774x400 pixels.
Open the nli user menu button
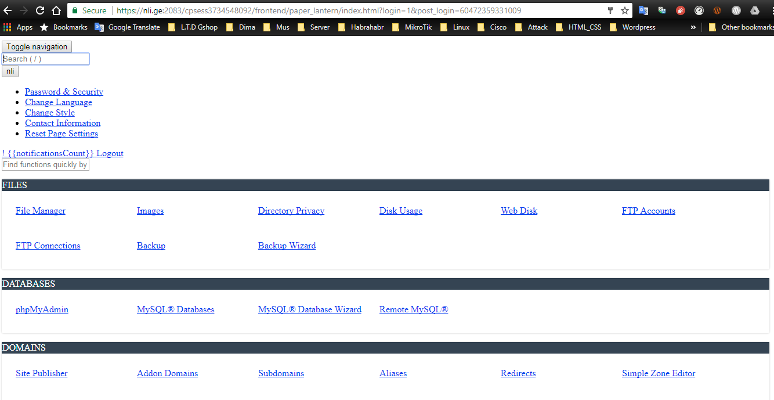(x=10, y=71)
